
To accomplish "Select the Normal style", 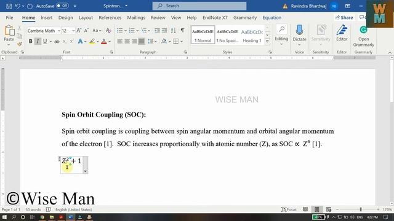I will click(x=203, y=35).
